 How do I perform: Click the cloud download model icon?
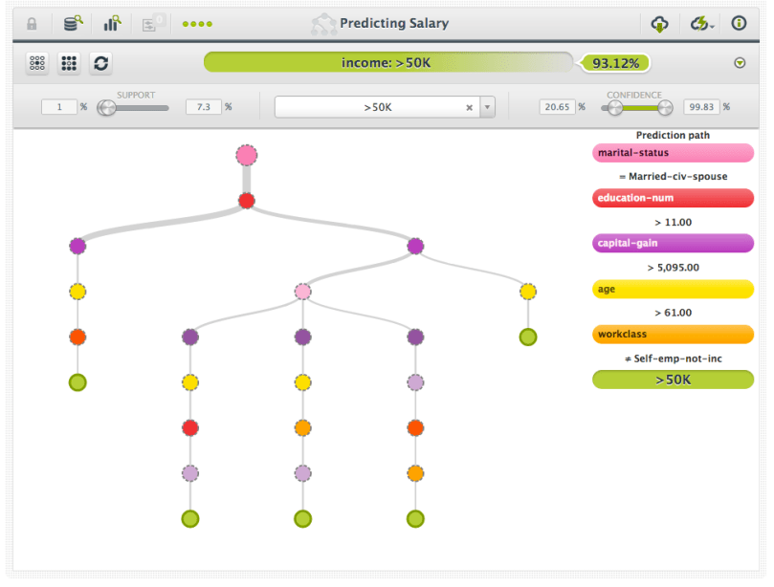[658, 23]
